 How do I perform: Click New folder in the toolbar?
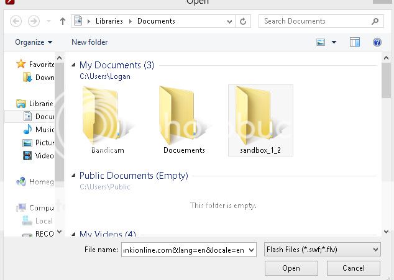click(89, 42)
